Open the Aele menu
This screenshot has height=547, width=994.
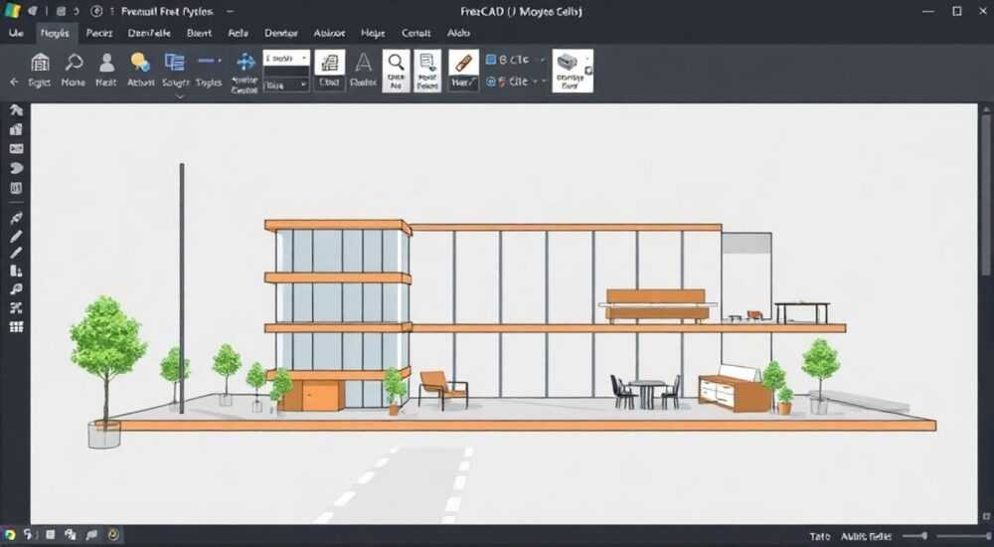pos(238,33)
